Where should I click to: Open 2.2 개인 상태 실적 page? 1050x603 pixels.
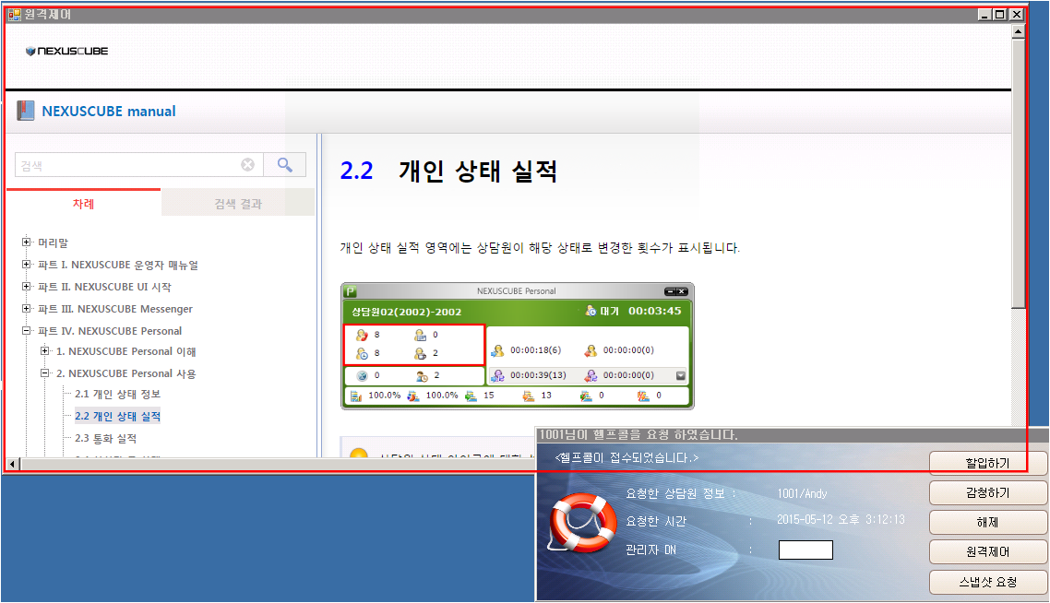[x=117, y=416]
